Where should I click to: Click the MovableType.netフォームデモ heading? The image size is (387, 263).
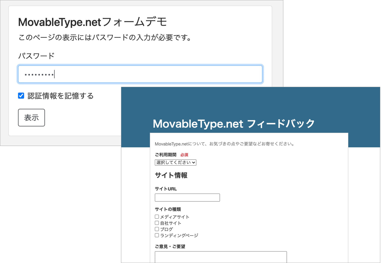pyautogui.click(x=93, y=22)
